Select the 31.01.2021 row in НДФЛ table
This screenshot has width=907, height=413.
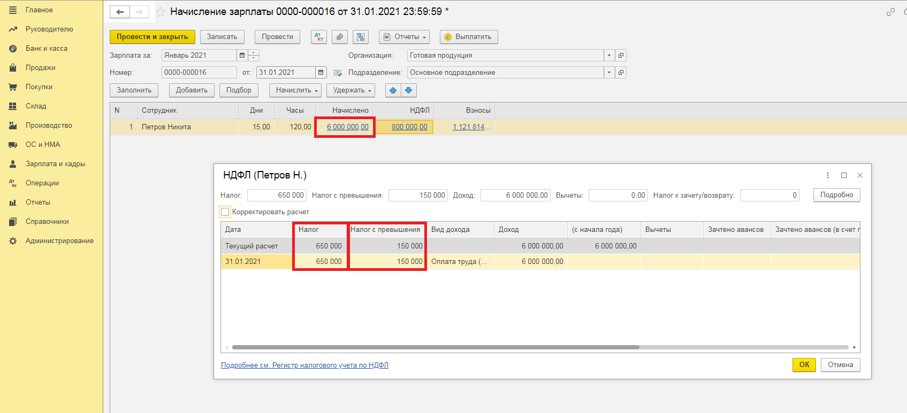(x=540, y=262)
